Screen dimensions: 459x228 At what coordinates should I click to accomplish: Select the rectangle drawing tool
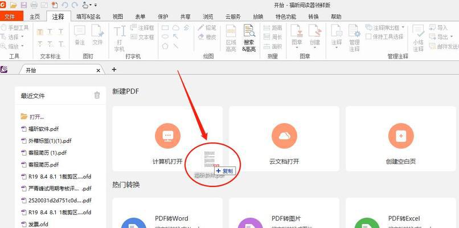click(165, 28)
